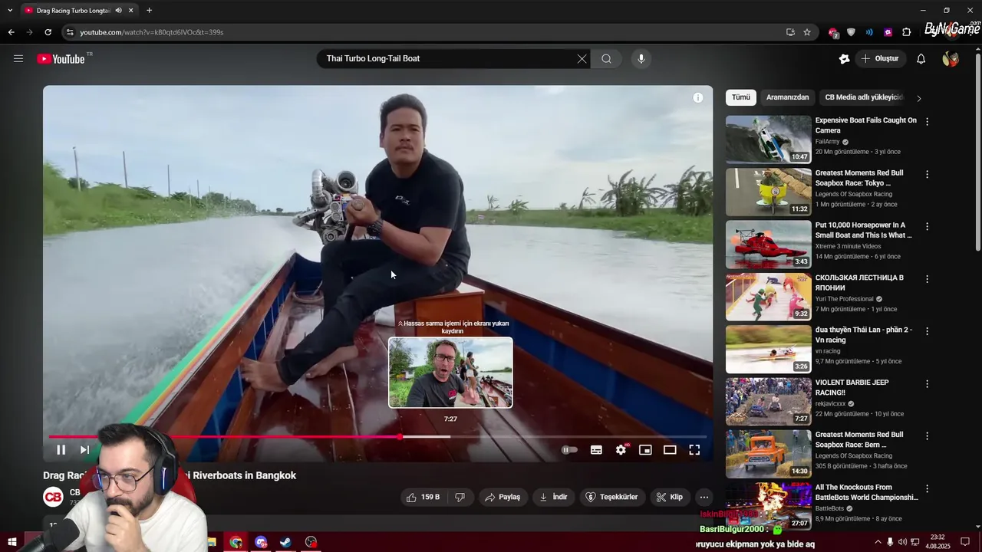
Task: Open the Oluştur create menu
Action: (880, 58)
